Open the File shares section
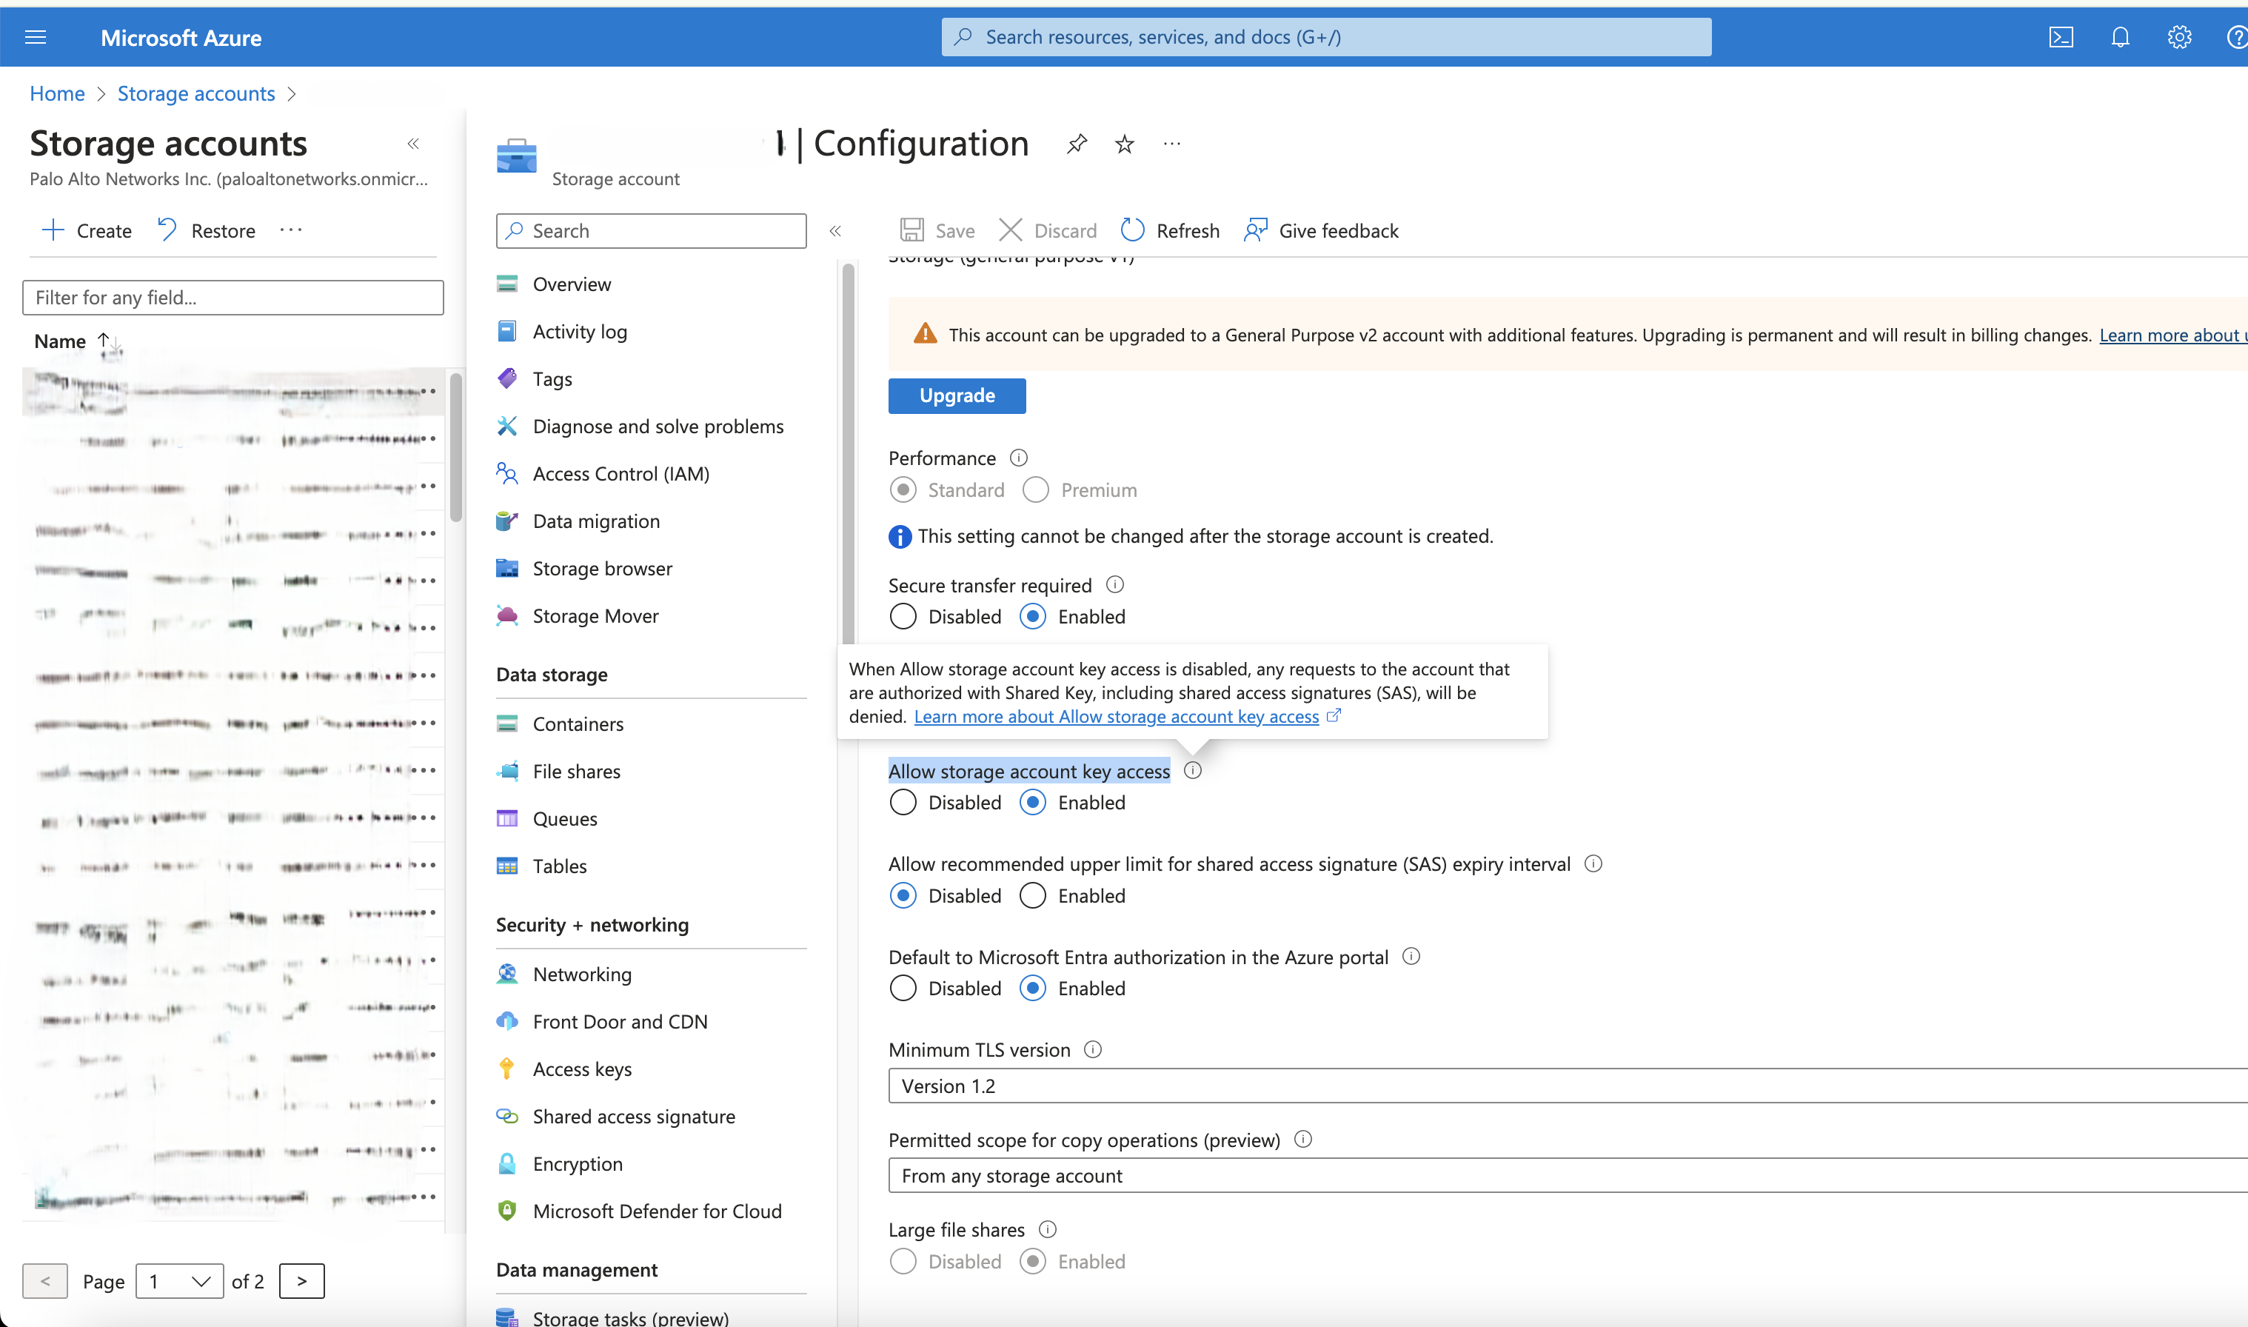The image size is (2248, 1327). point(575,771)
